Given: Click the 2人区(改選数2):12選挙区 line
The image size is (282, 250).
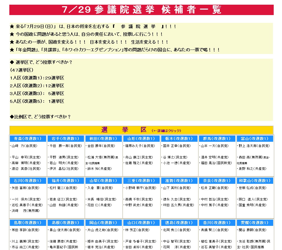Looking at the screenshot, I should [x=37, y=86].
